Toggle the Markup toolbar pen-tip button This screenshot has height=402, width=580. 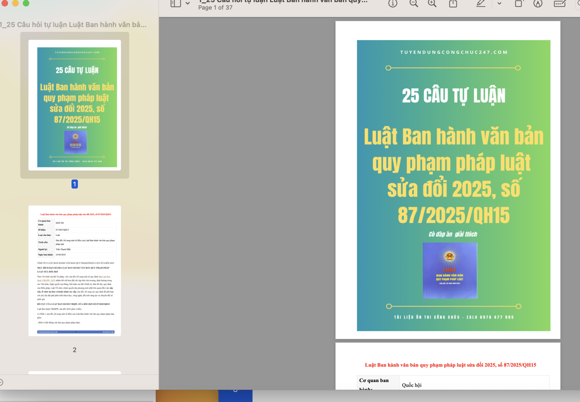pos(538,4)
